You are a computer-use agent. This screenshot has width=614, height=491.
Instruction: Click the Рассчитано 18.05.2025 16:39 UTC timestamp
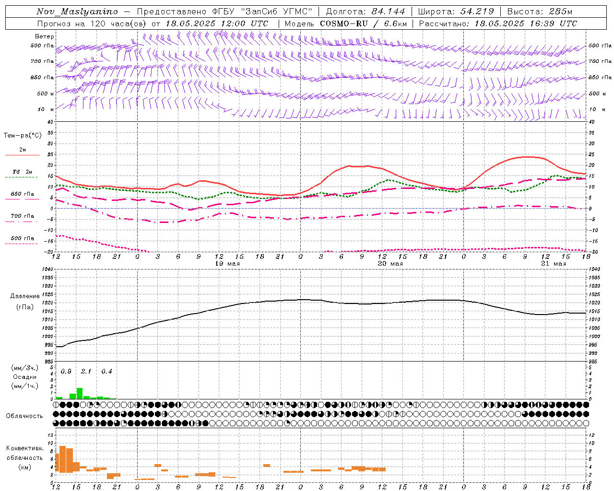pyautogui.click(x=498, y=23)
